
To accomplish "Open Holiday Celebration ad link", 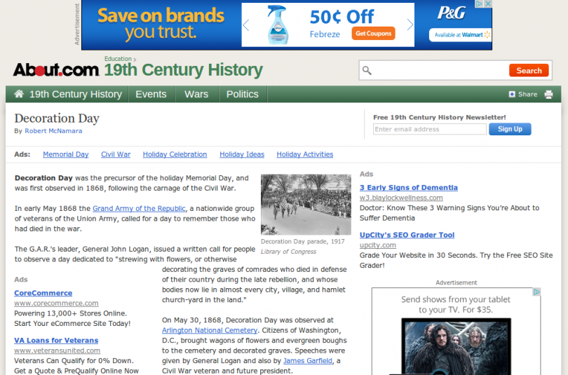I will (175, 155).
